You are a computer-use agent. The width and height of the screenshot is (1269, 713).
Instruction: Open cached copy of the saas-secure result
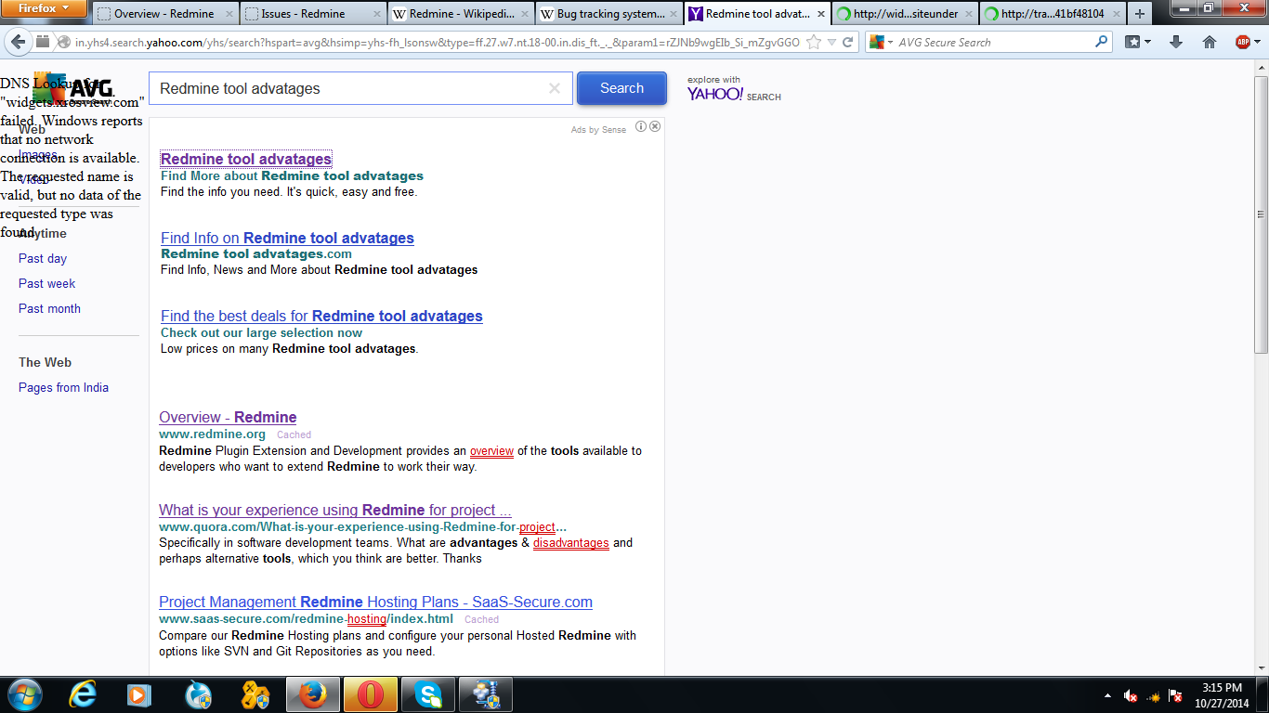point(481,619)
